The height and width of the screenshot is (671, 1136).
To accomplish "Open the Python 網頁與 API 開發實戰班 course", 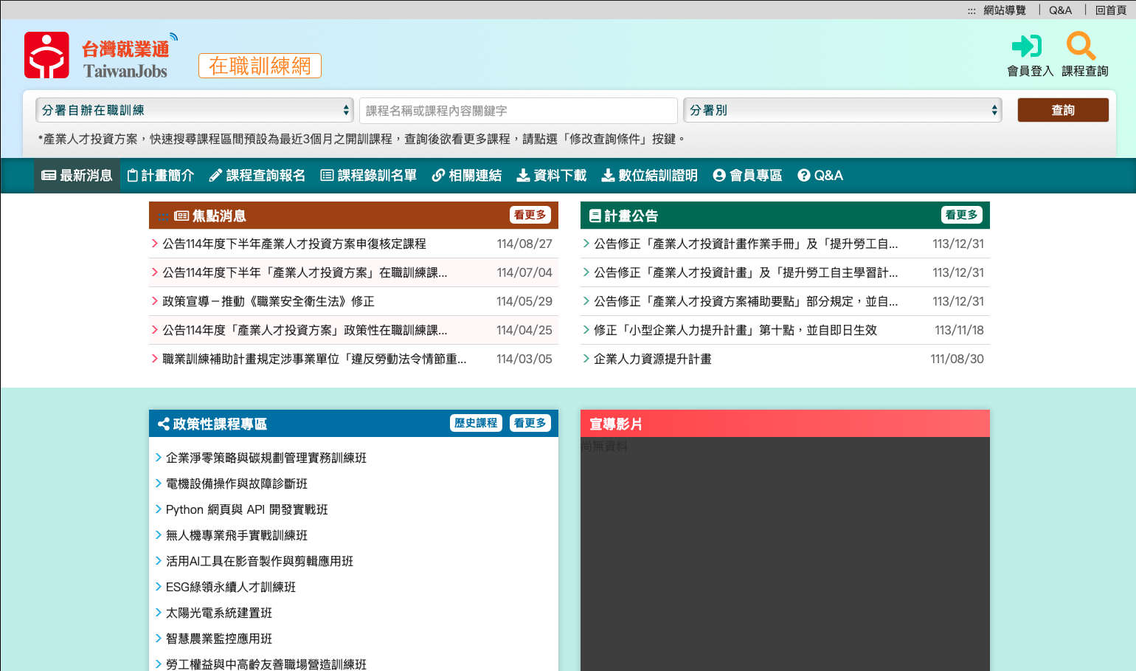I will coord(246,509).
